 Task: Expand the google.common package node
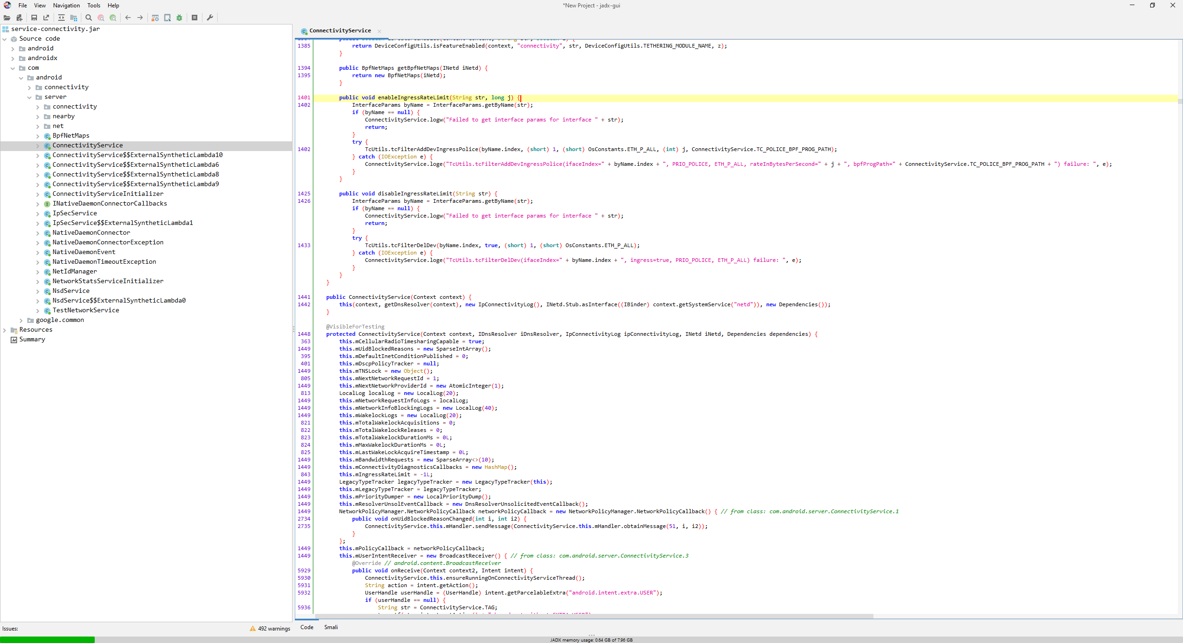pos(21,320)
